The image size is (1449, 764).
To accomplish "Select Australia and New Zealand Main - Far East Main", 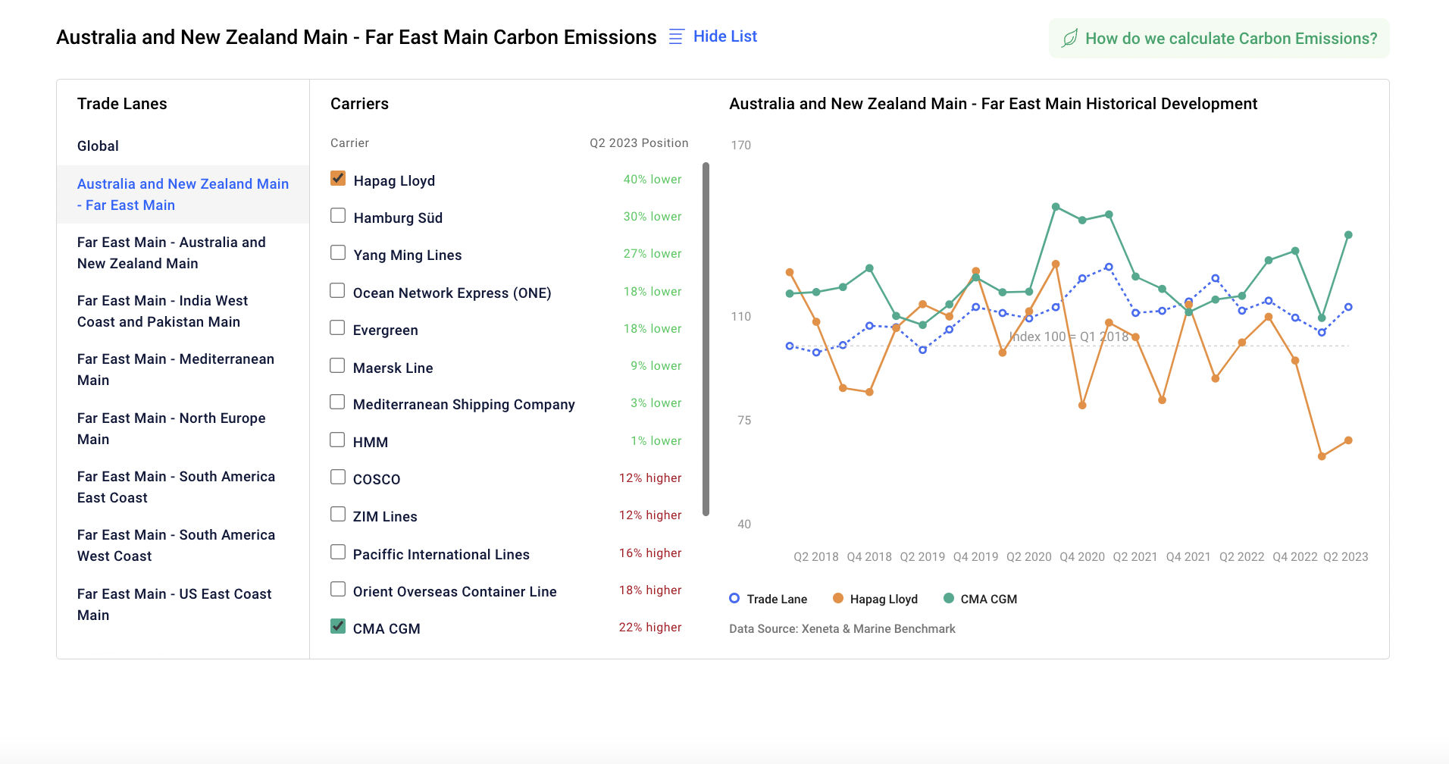I will (x=183, y=194).
